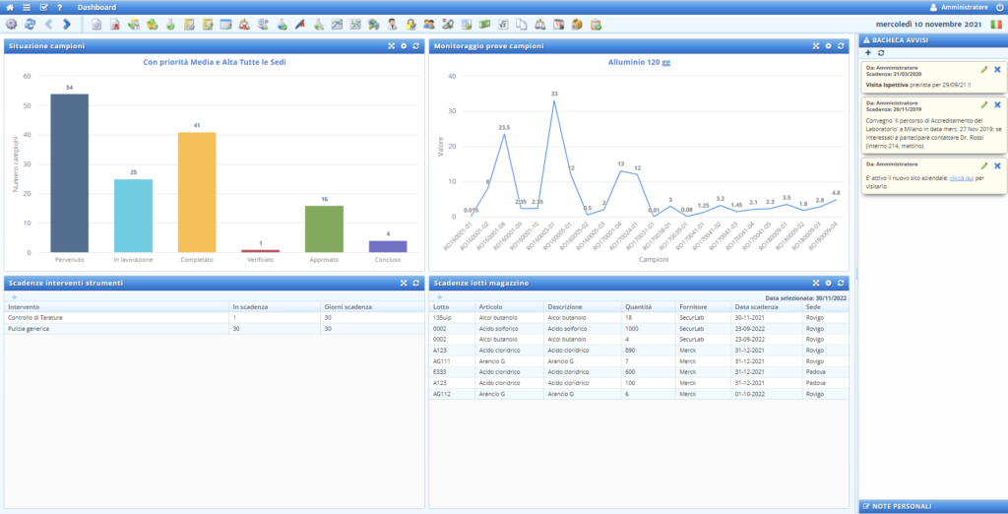Open the 'clicca qui' company site link

(962, 178)
